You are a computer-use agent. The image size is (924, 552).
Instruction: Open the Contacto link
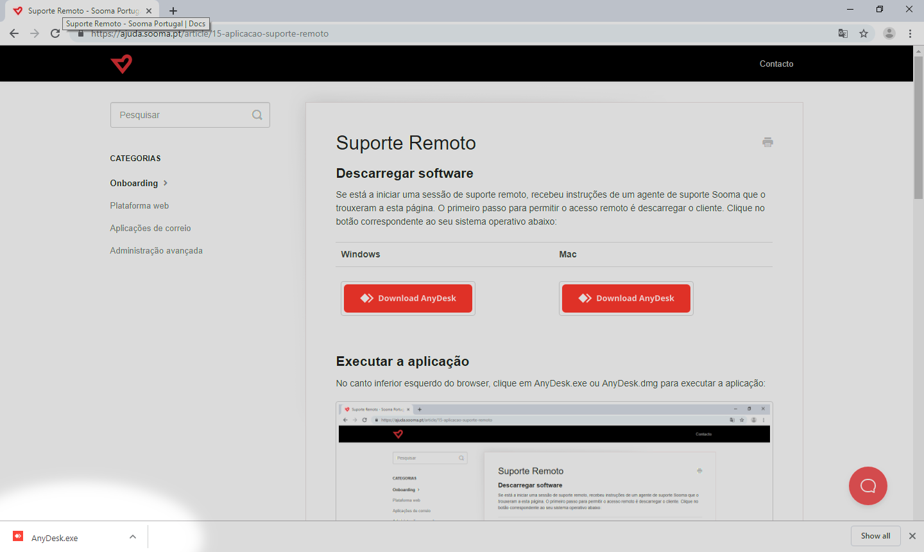pyautogui.click(x=776, y=64)
